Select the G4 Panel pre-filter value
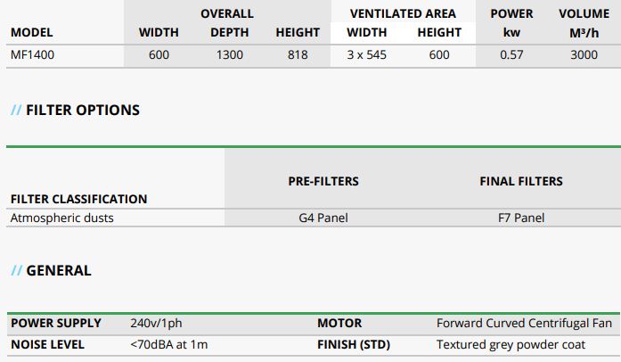The height and width of the screenshot is (362, 621). tap(323, 218)
